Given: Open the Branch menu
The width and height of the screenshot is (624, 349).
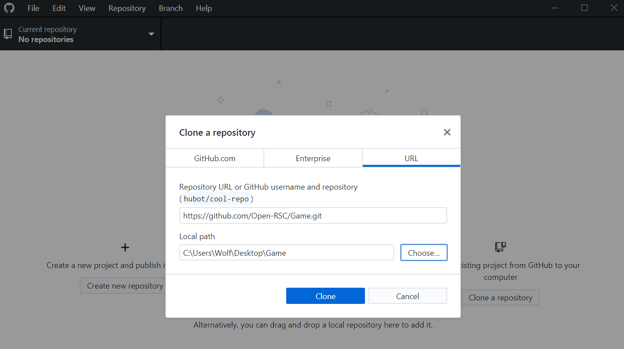Looking at the screenshot, I should 171,8.
